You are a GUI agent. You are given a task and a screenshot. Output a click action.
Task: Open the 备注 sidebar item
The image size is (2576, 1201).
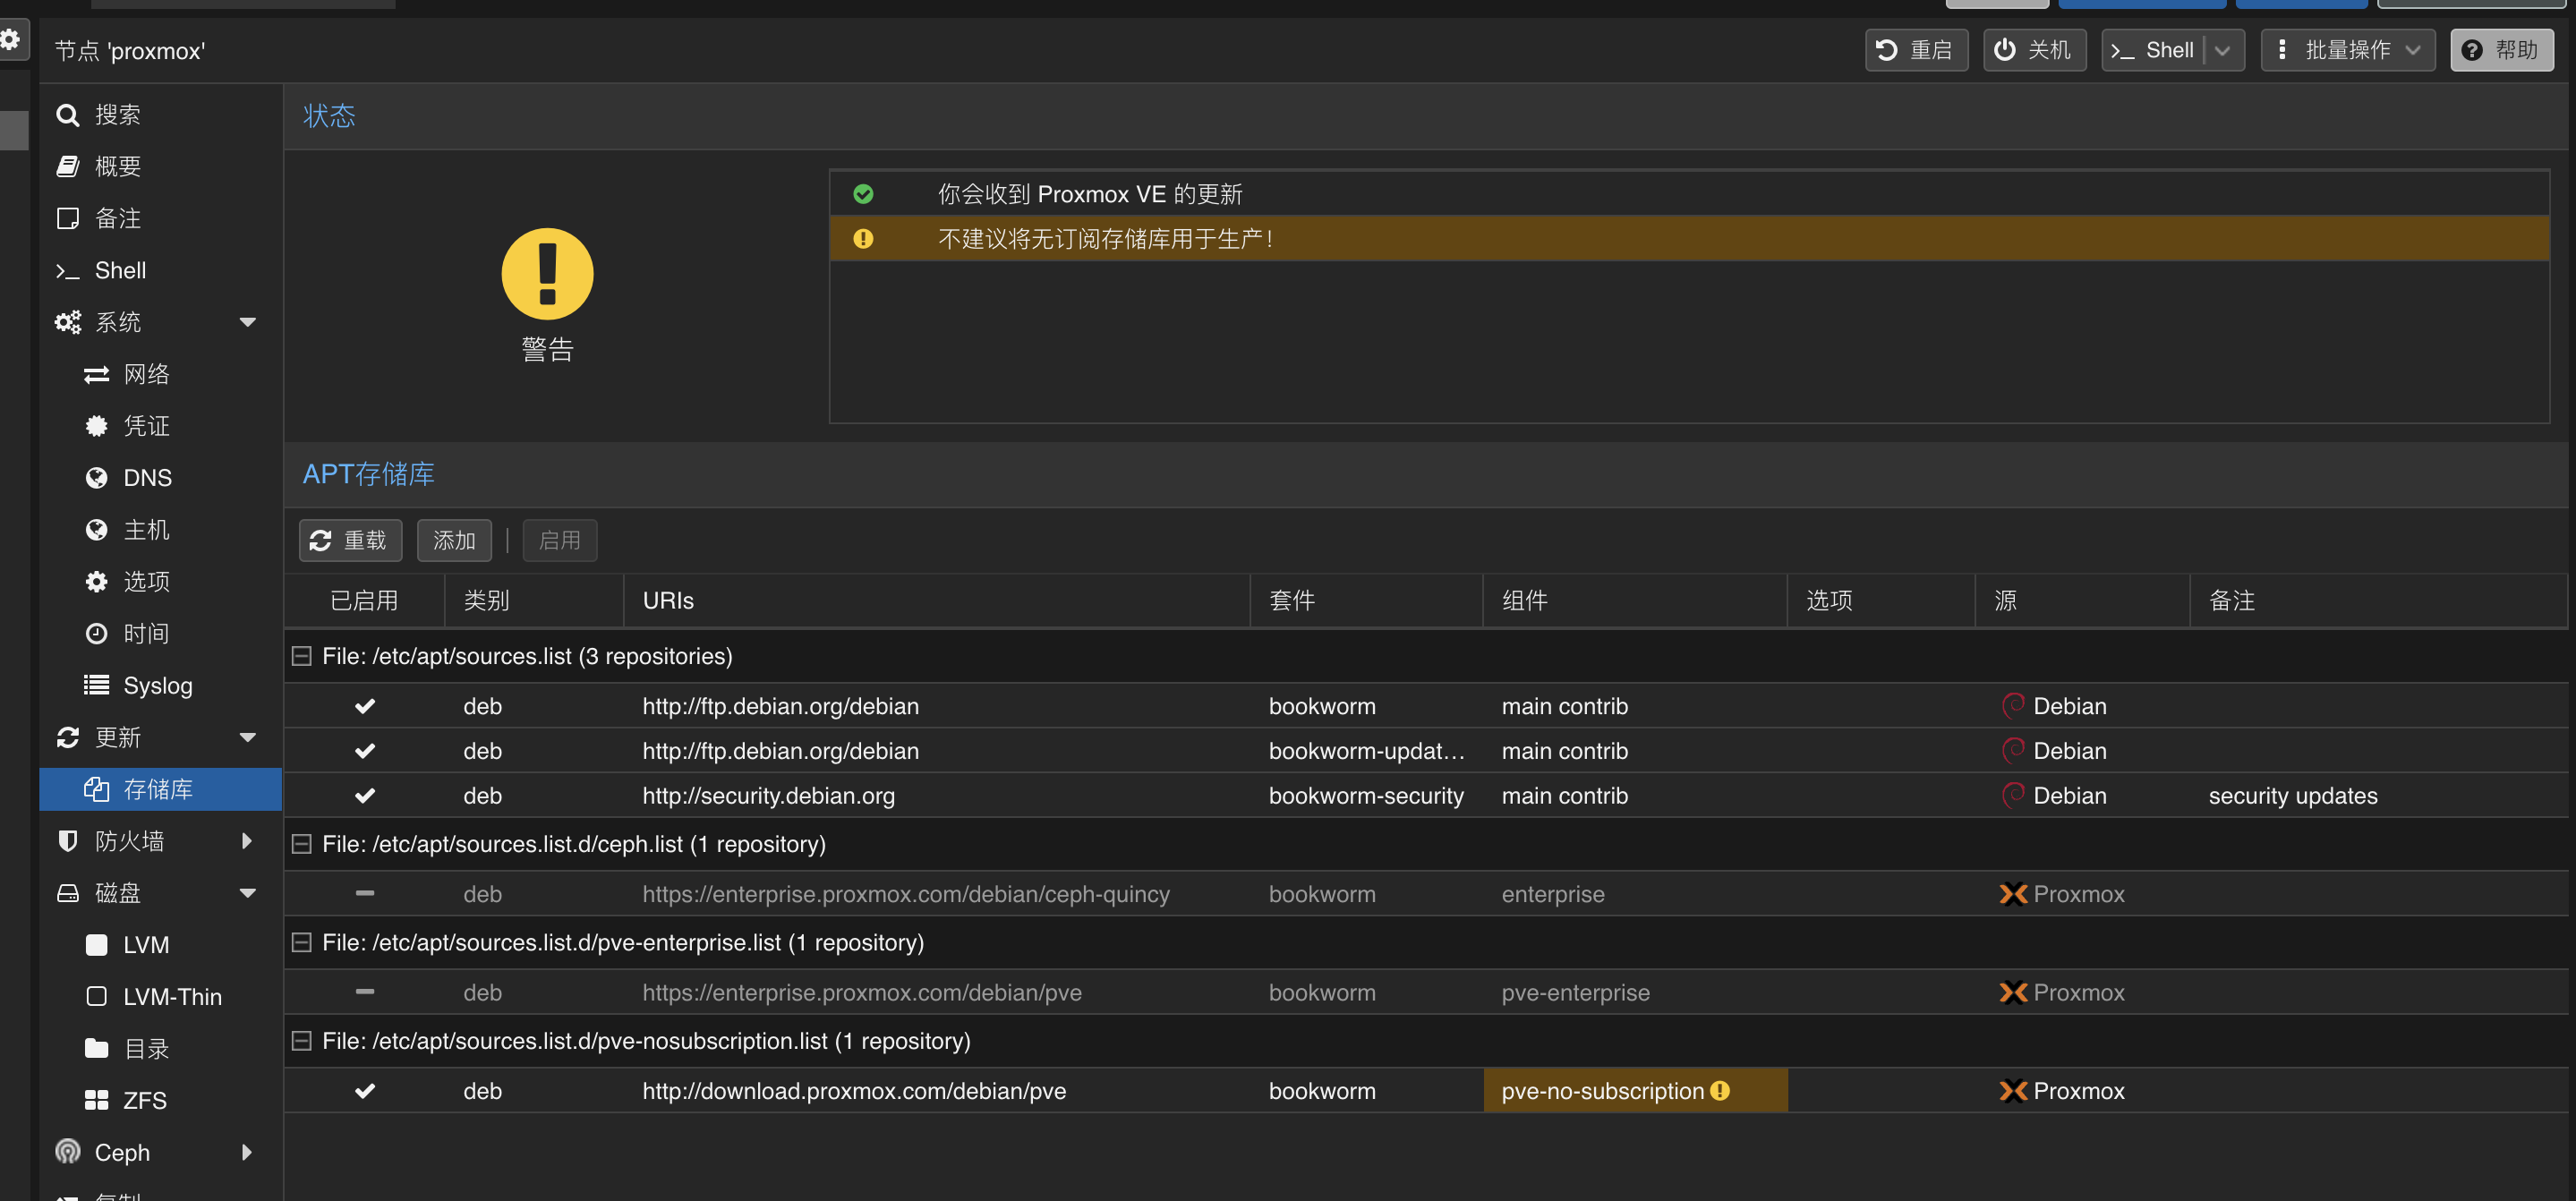[160, 219]
